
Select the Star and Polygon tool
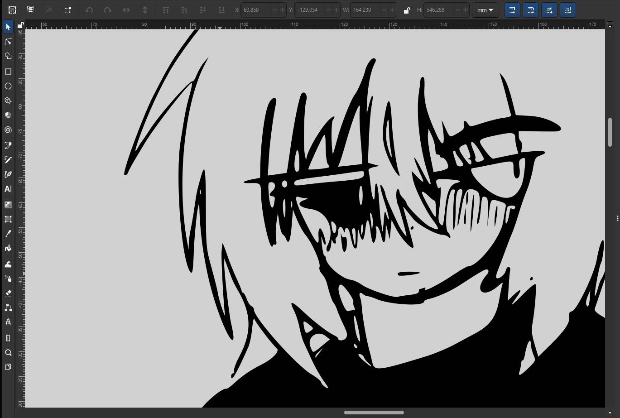click(8, 101)
